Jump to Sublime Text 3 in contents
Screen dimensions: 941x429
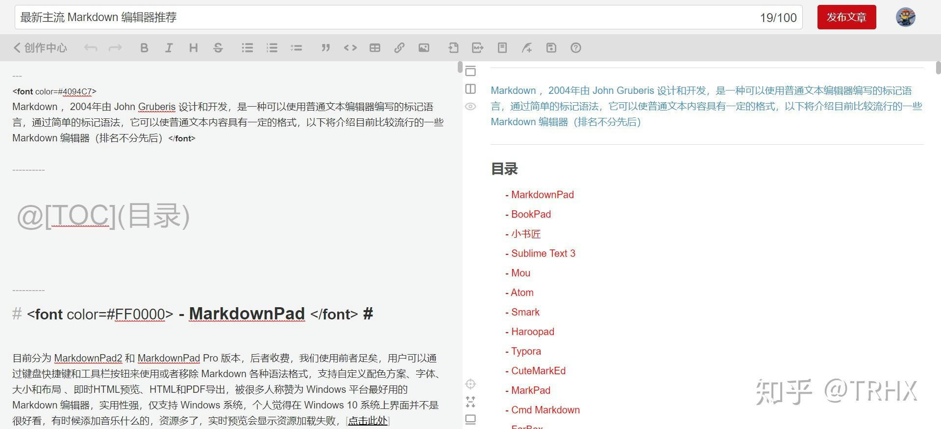click(x=543, y=253)
